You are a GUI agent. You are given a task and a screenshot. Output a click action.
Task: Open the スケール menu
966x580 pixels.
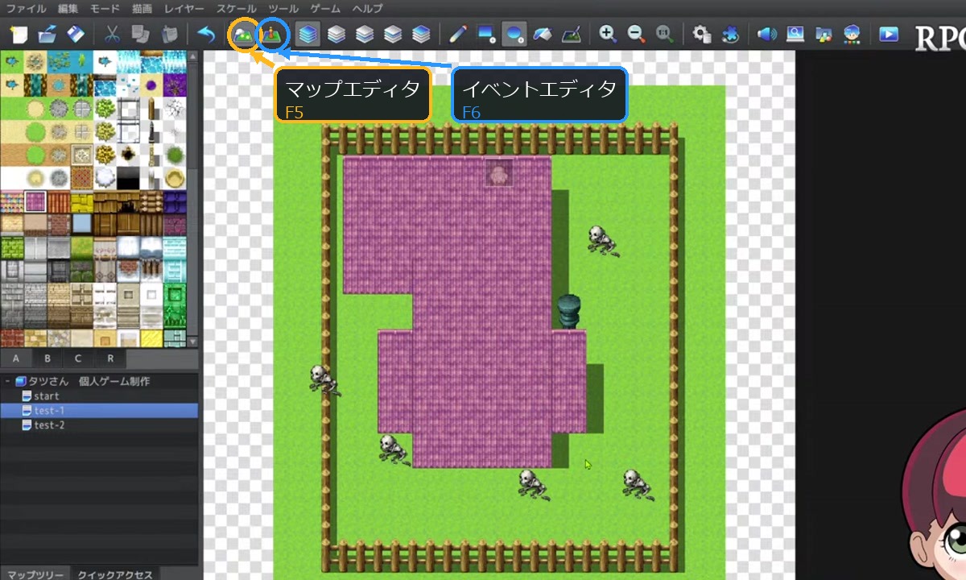click(x=237, y=9)
